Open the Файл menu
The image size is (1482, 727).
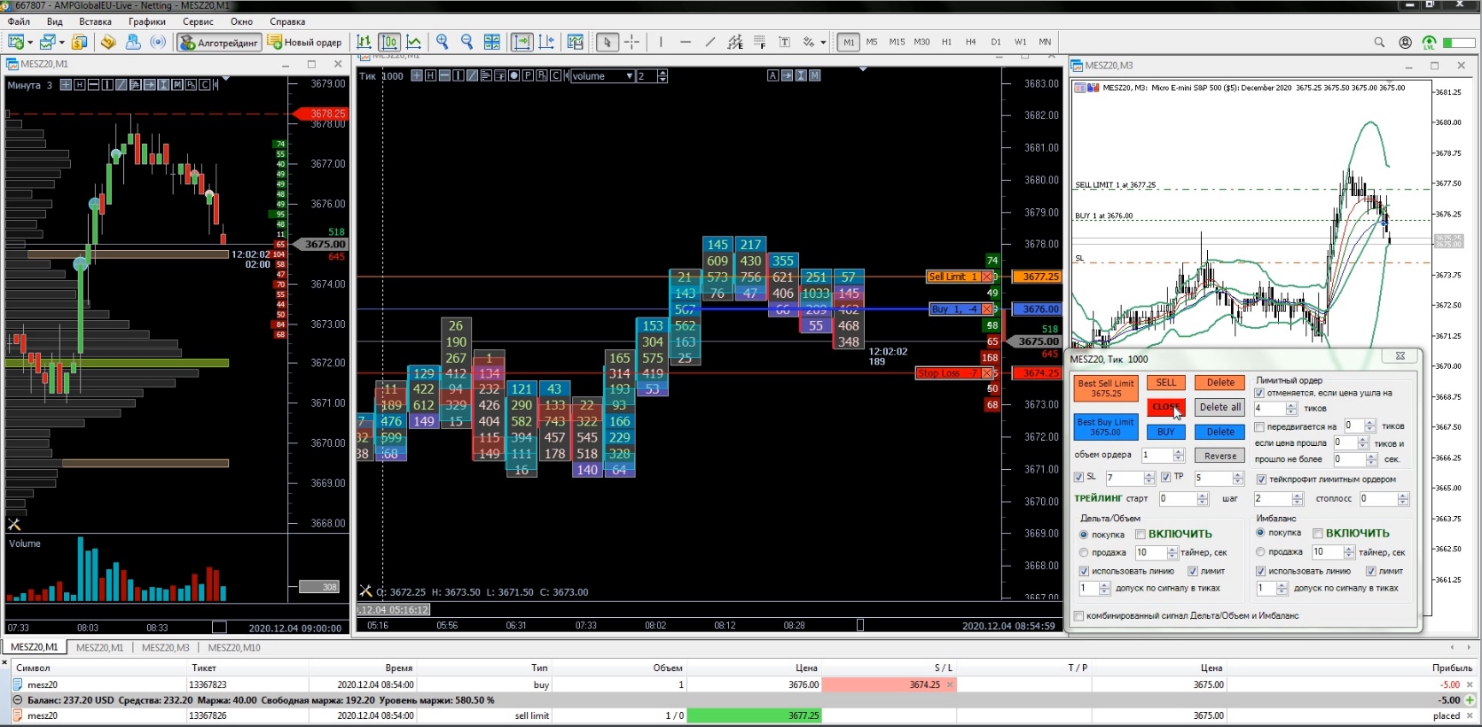point(19,21)
